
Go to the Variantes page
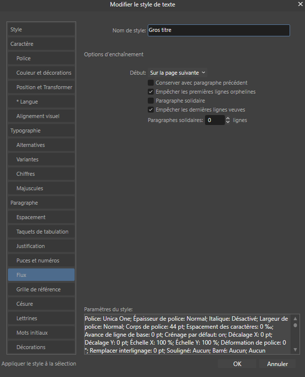41,159
